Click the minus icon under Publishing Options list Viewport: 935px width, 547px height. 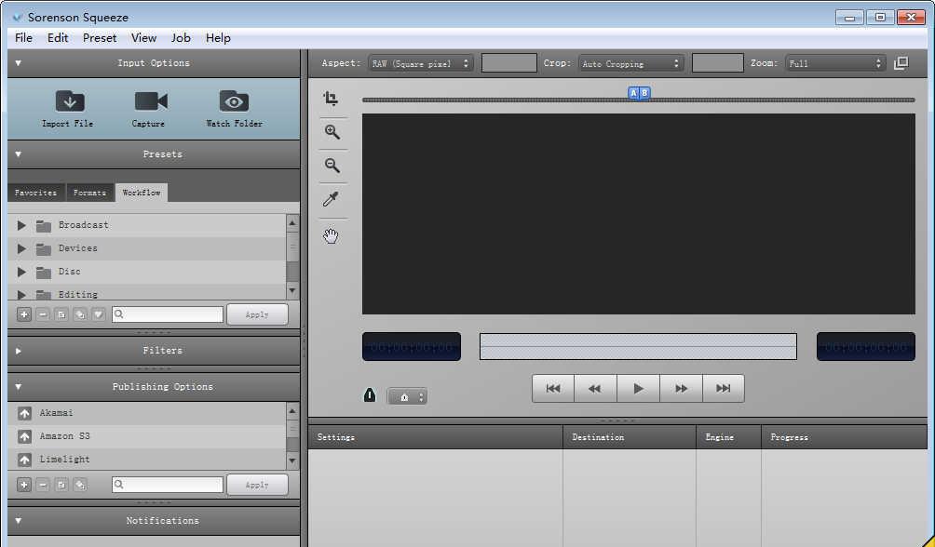[x=43, y=485]
